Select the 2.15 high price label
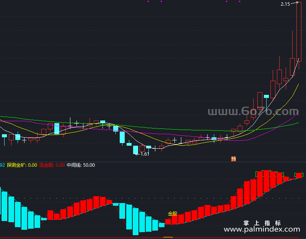This screenshot has width=306, height=239. coord(285,4)
